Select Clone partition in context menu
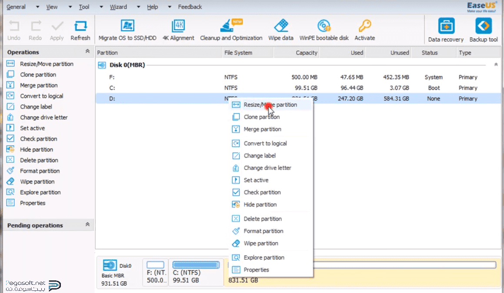Screen dimensions: 504x293 (x=270, y=117)
